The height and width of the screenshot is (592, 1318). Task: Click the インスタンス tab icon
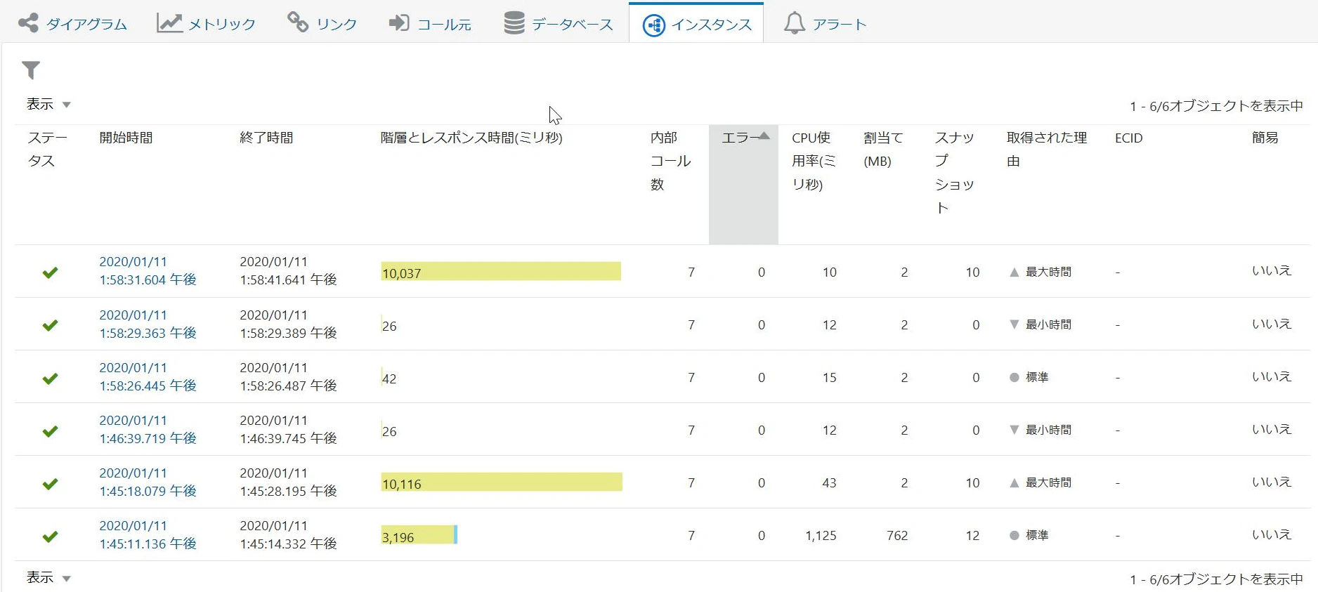[x=654, y=25]
